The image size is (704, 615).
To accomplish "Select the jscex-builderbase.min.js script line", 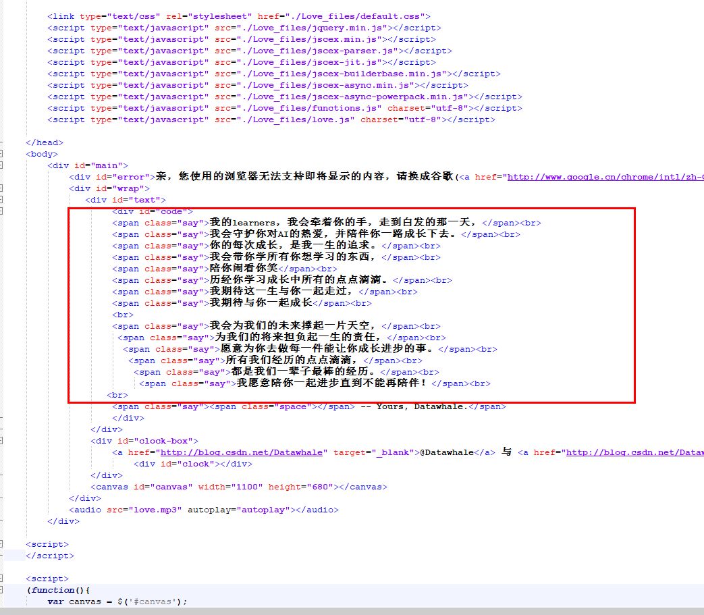I will (x=274, y=74).
